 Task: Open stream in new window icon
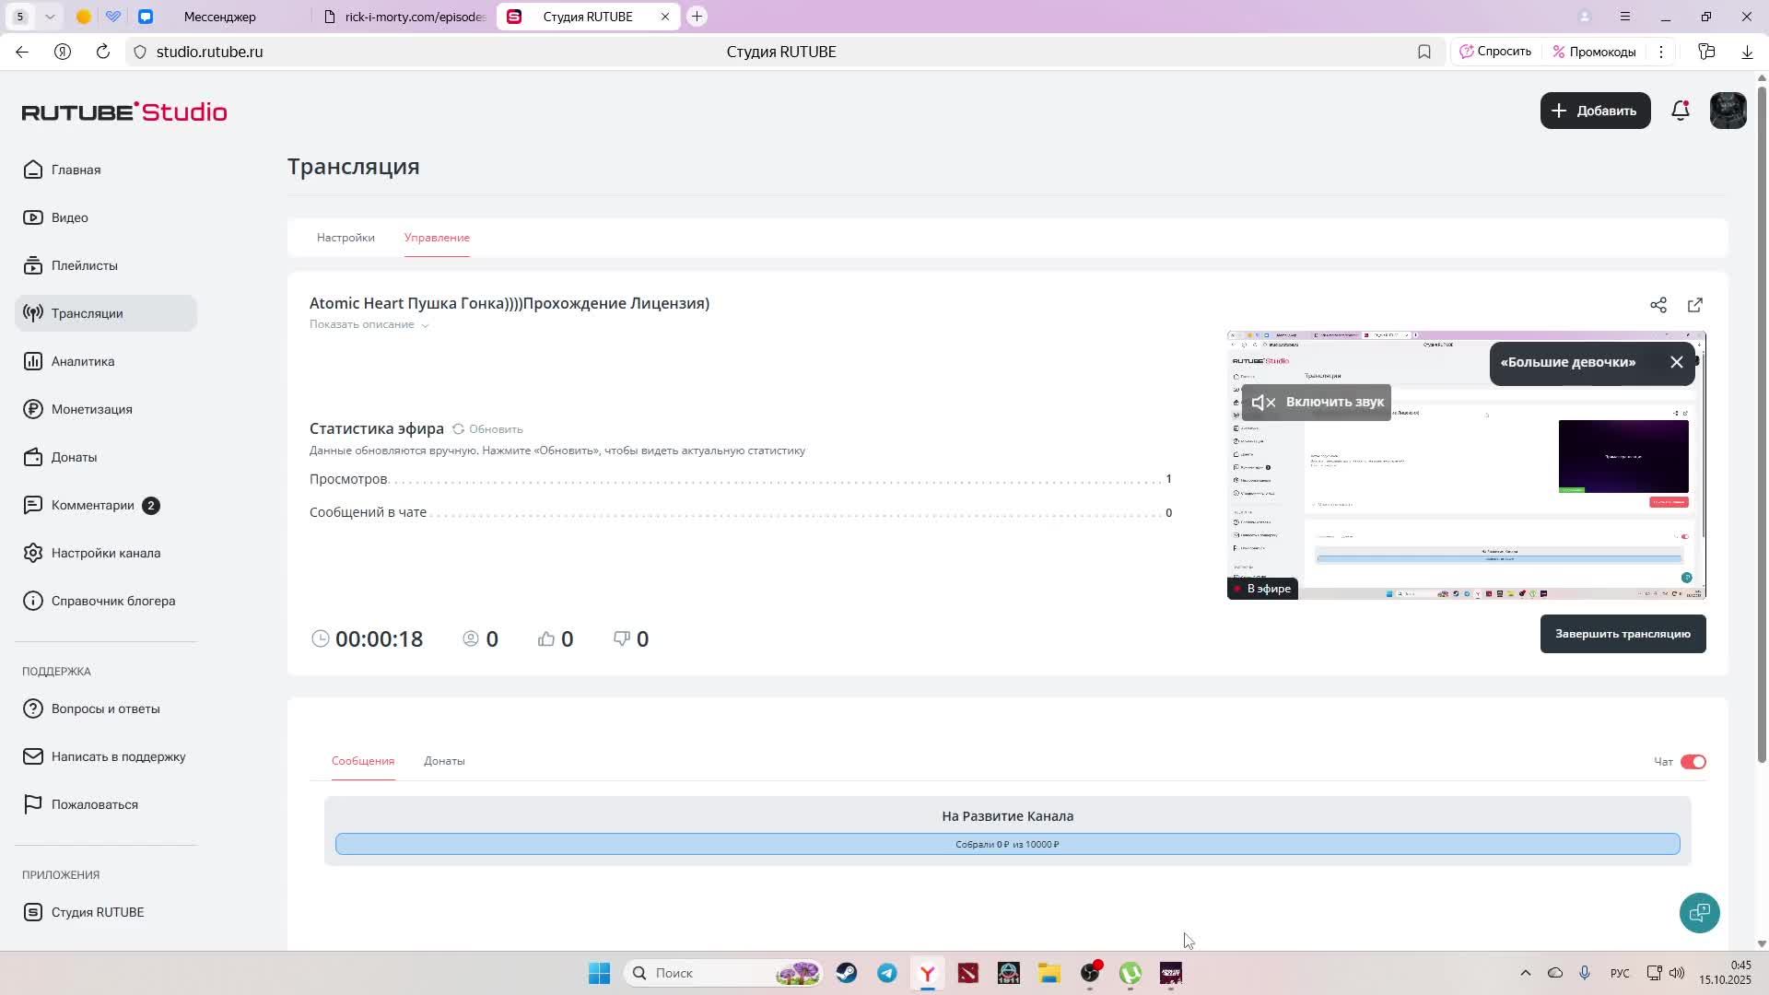(1695, 305)
